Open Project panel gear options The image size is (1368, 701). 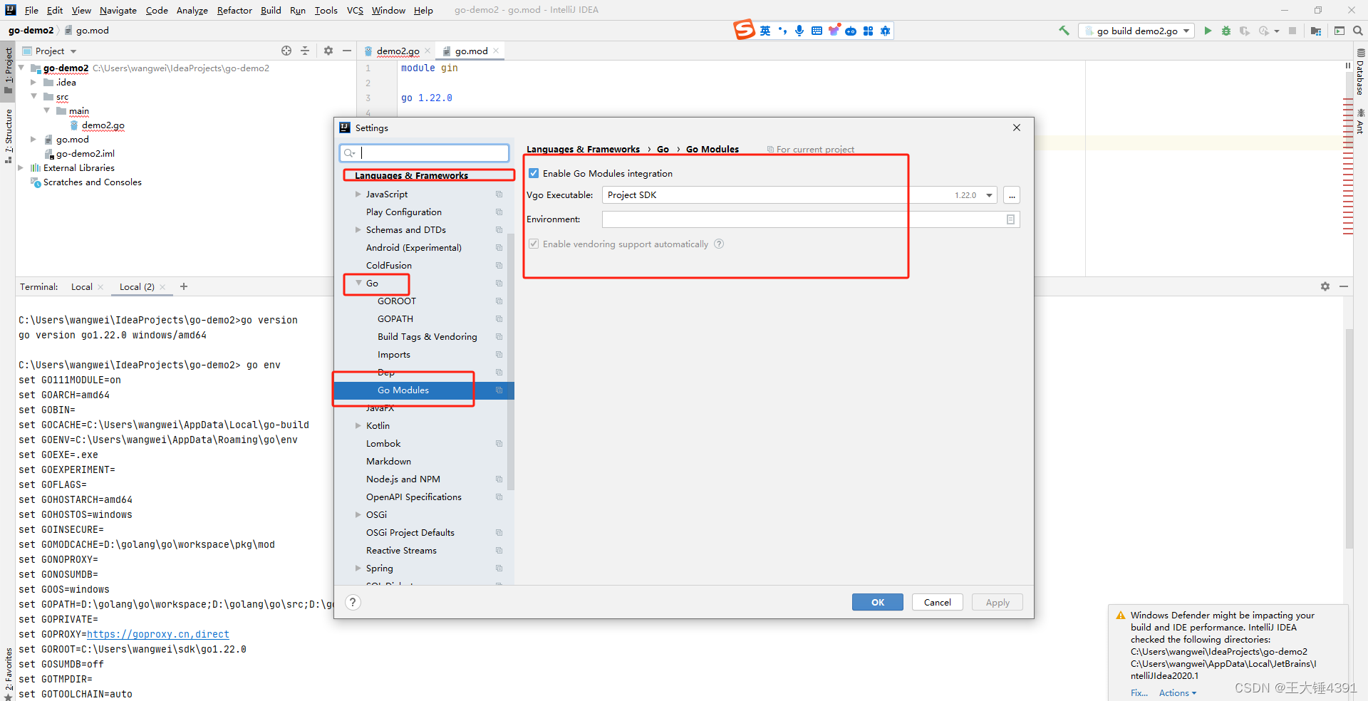328,51
